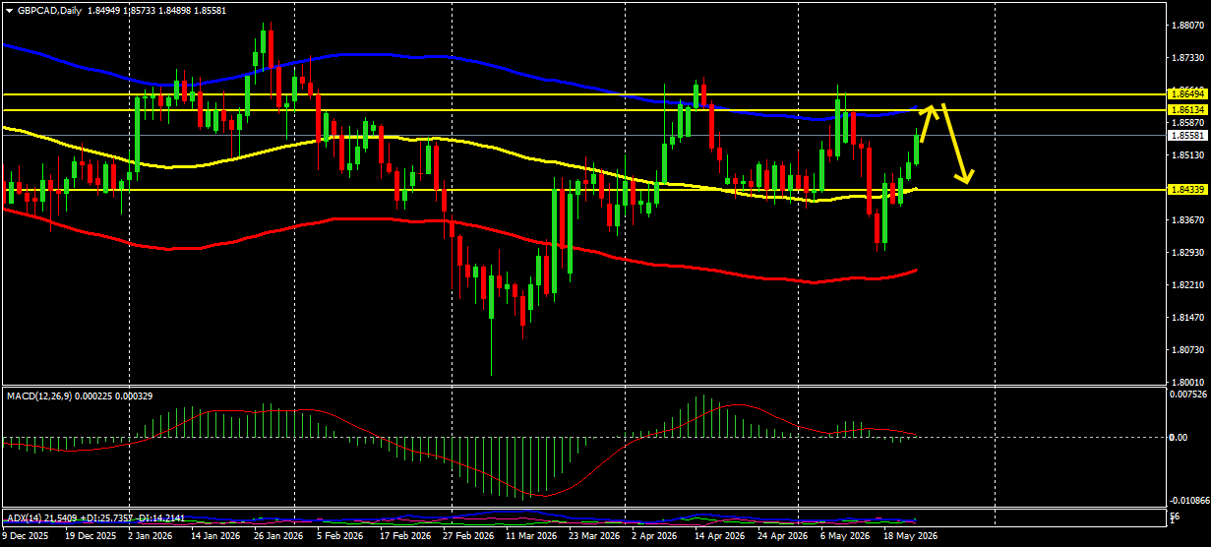Click the 19 Dec 2025 date label

[x=90, y=537]
